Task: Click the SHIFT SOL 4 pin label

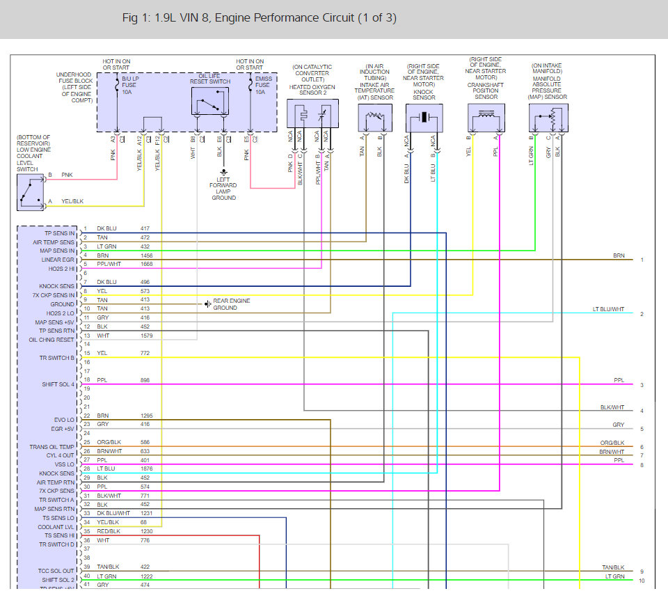Action: (58, 384)
